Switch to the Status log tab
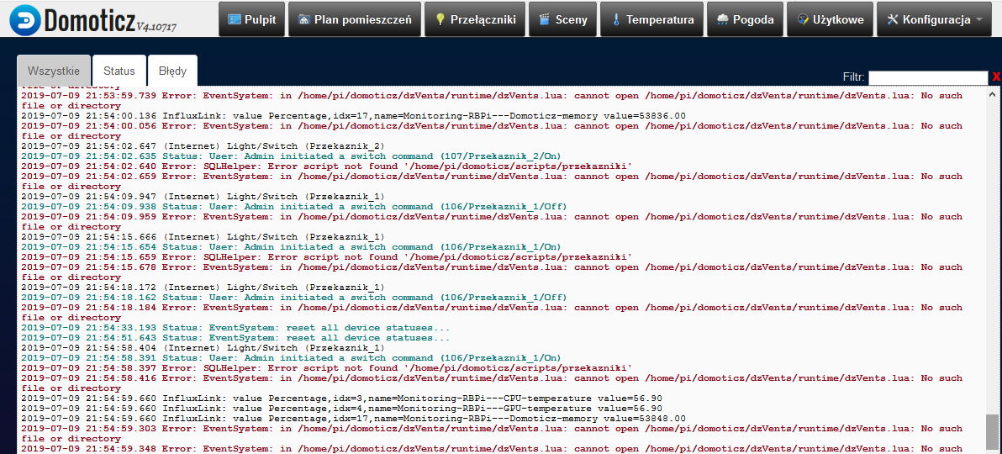1002x454 pixels. (119, 71)
